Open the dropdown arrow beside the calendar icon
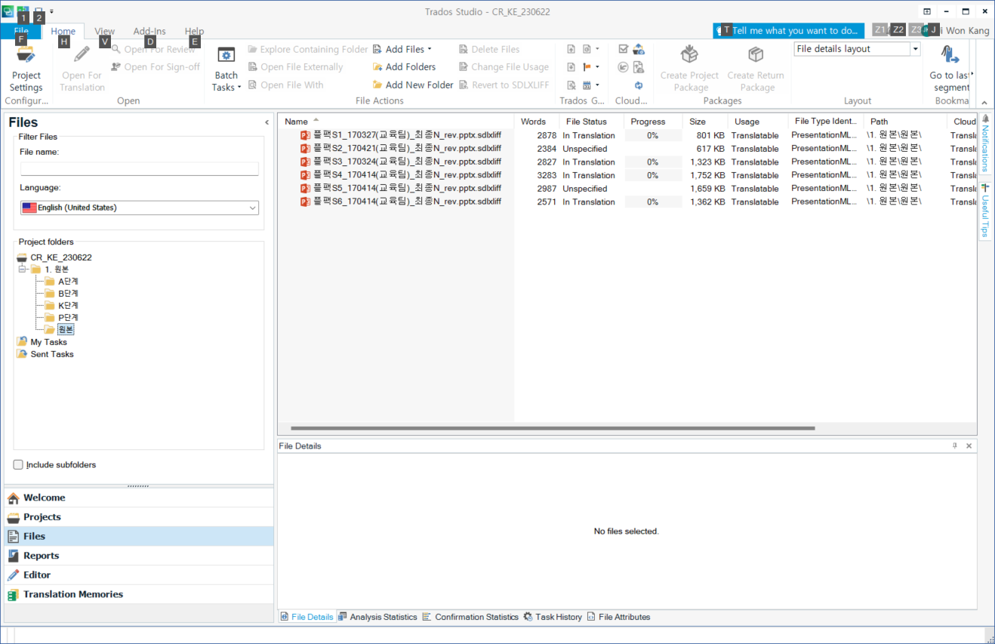 point(597,85)
